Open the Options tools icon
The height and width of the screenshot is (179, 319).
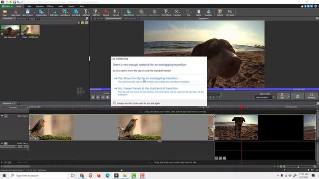(x=220, y=12)
